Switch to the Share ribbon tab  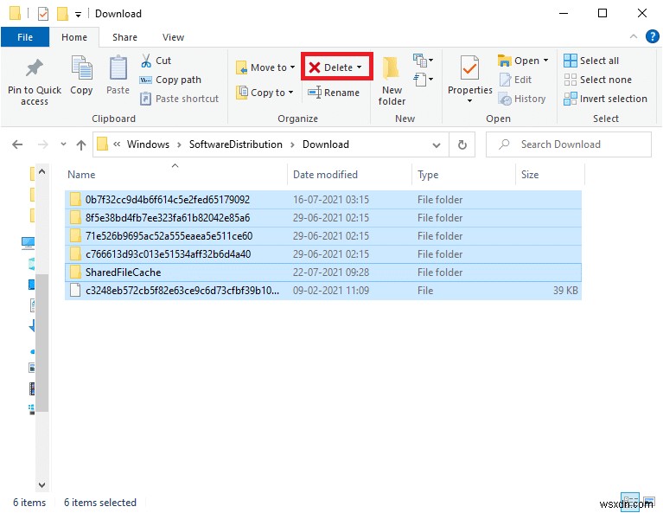pyautogui.click(x=124, y=37)
